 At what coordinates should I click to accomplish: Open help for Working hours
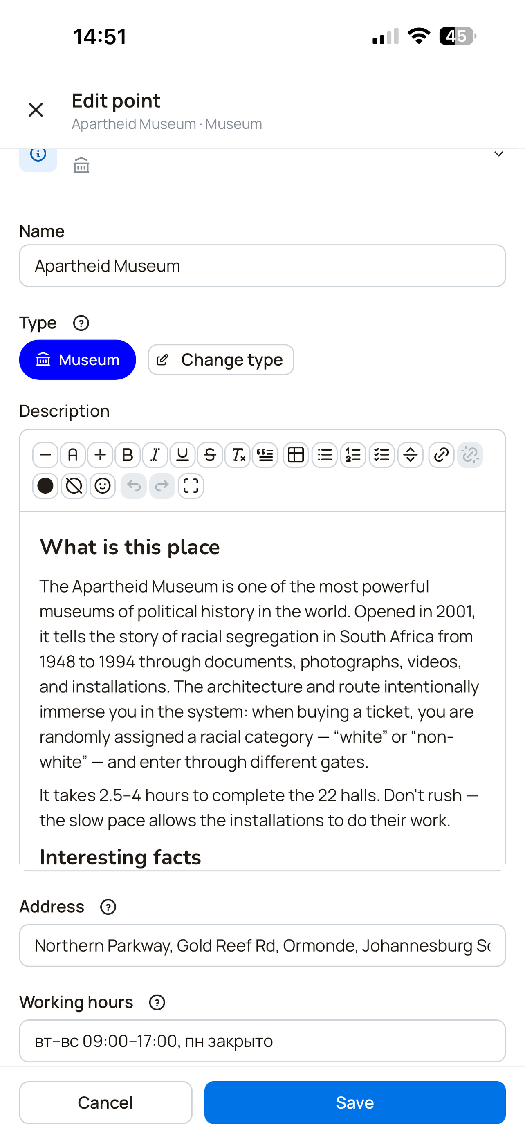(157, 1002)
